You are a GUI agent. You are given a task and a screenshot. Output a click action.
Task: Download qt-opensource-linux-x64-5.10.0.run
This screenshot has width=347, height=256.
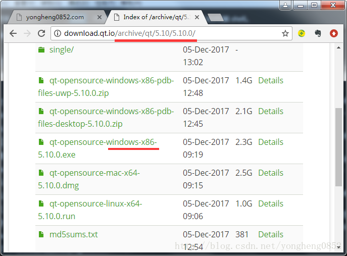tap(90, 210)
